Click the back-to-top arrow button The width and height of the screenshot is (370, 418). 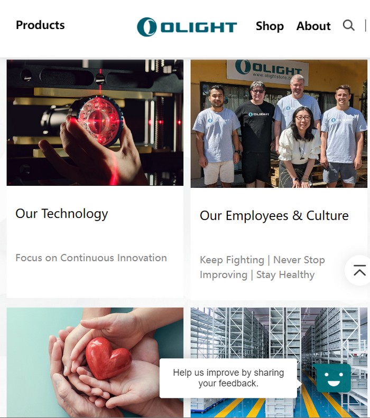point(359,270)
